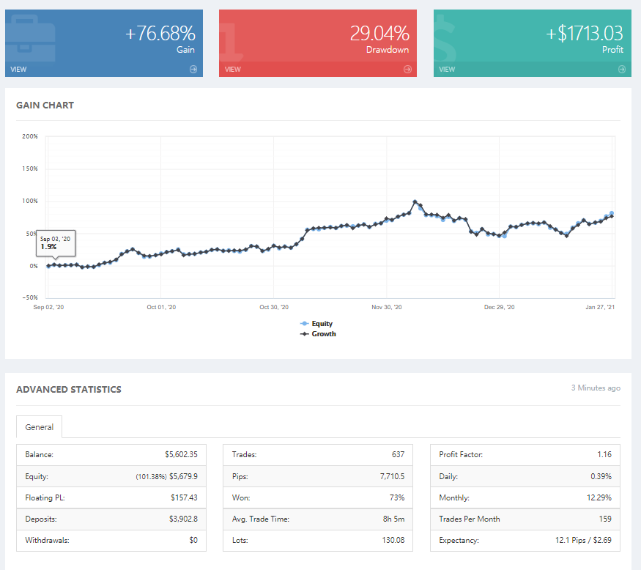Open VIEW link on the Drawdown card
Screen dimensions: 641x570
pos(233,70)
